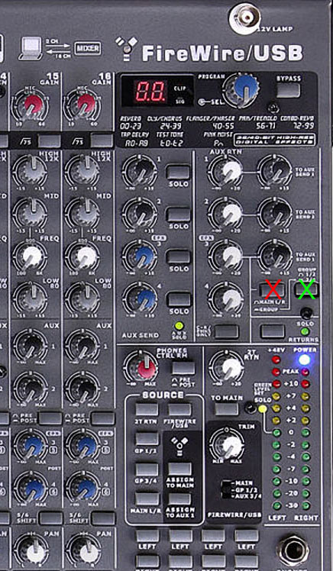Click channel 15 HIGH 12K EQ knob
The width and height of the screenshot is (333, 571).
click(32, 170)
